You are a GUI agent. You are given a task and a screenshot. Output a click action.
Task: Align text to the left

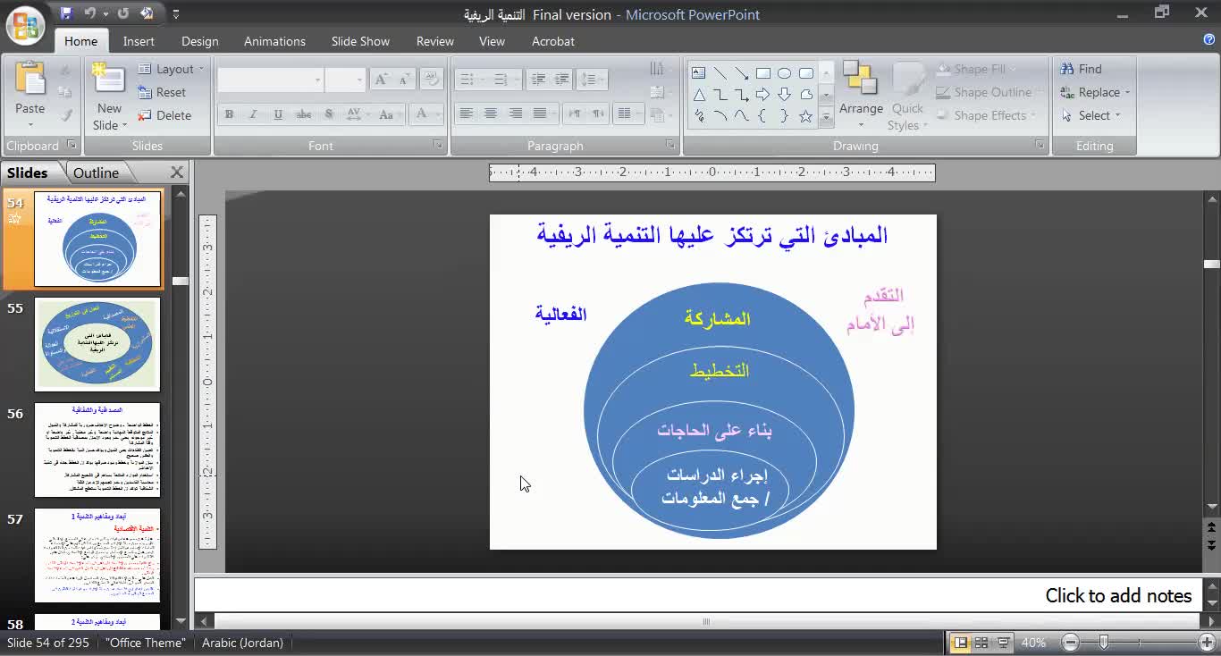466,114
